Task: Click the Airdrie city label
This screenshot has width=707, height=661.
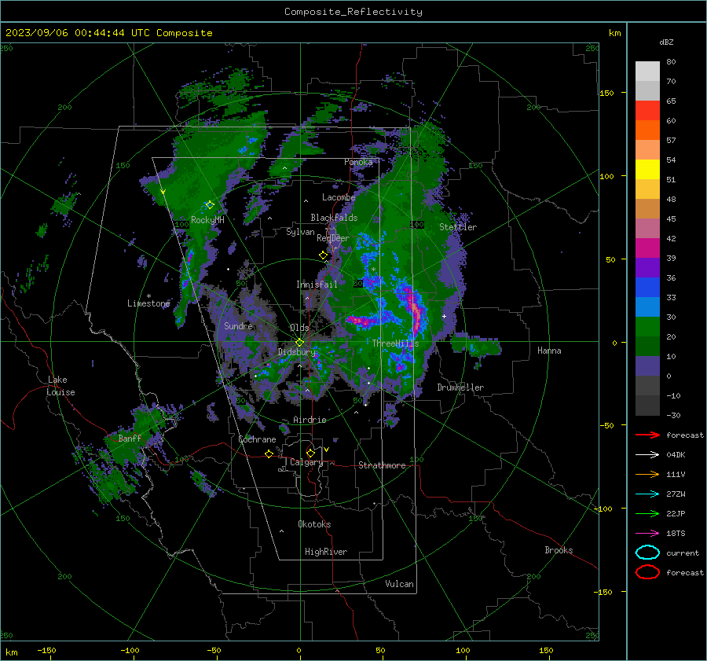Action: coord(310,420)
